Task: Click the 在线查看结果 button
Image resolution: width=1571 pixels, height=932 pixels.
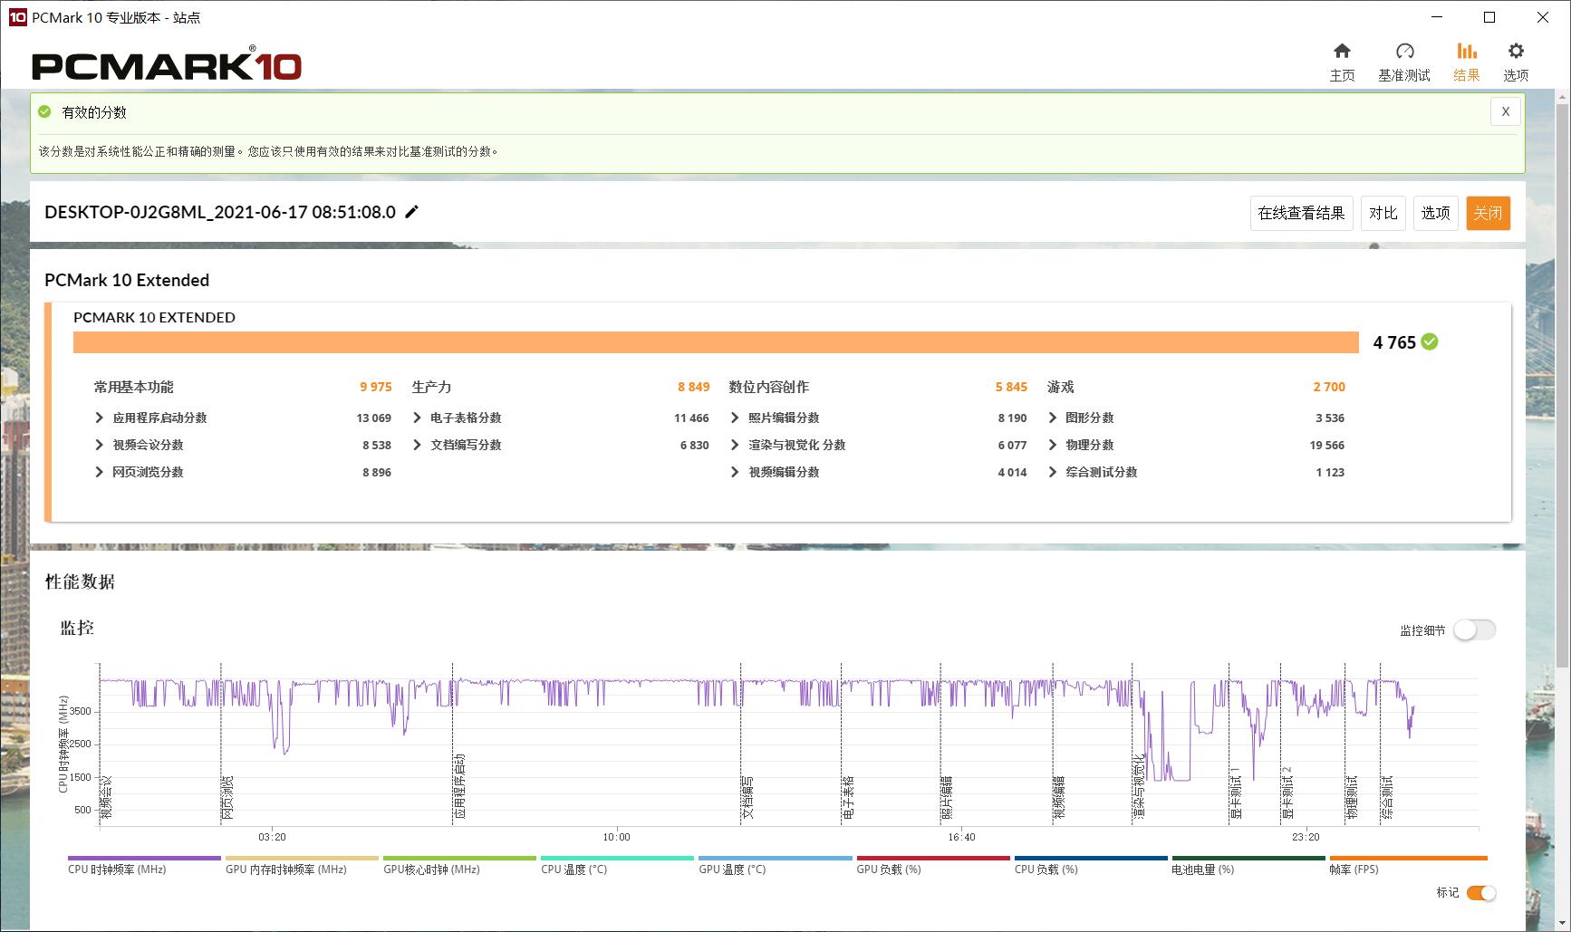Action: 1301,213
